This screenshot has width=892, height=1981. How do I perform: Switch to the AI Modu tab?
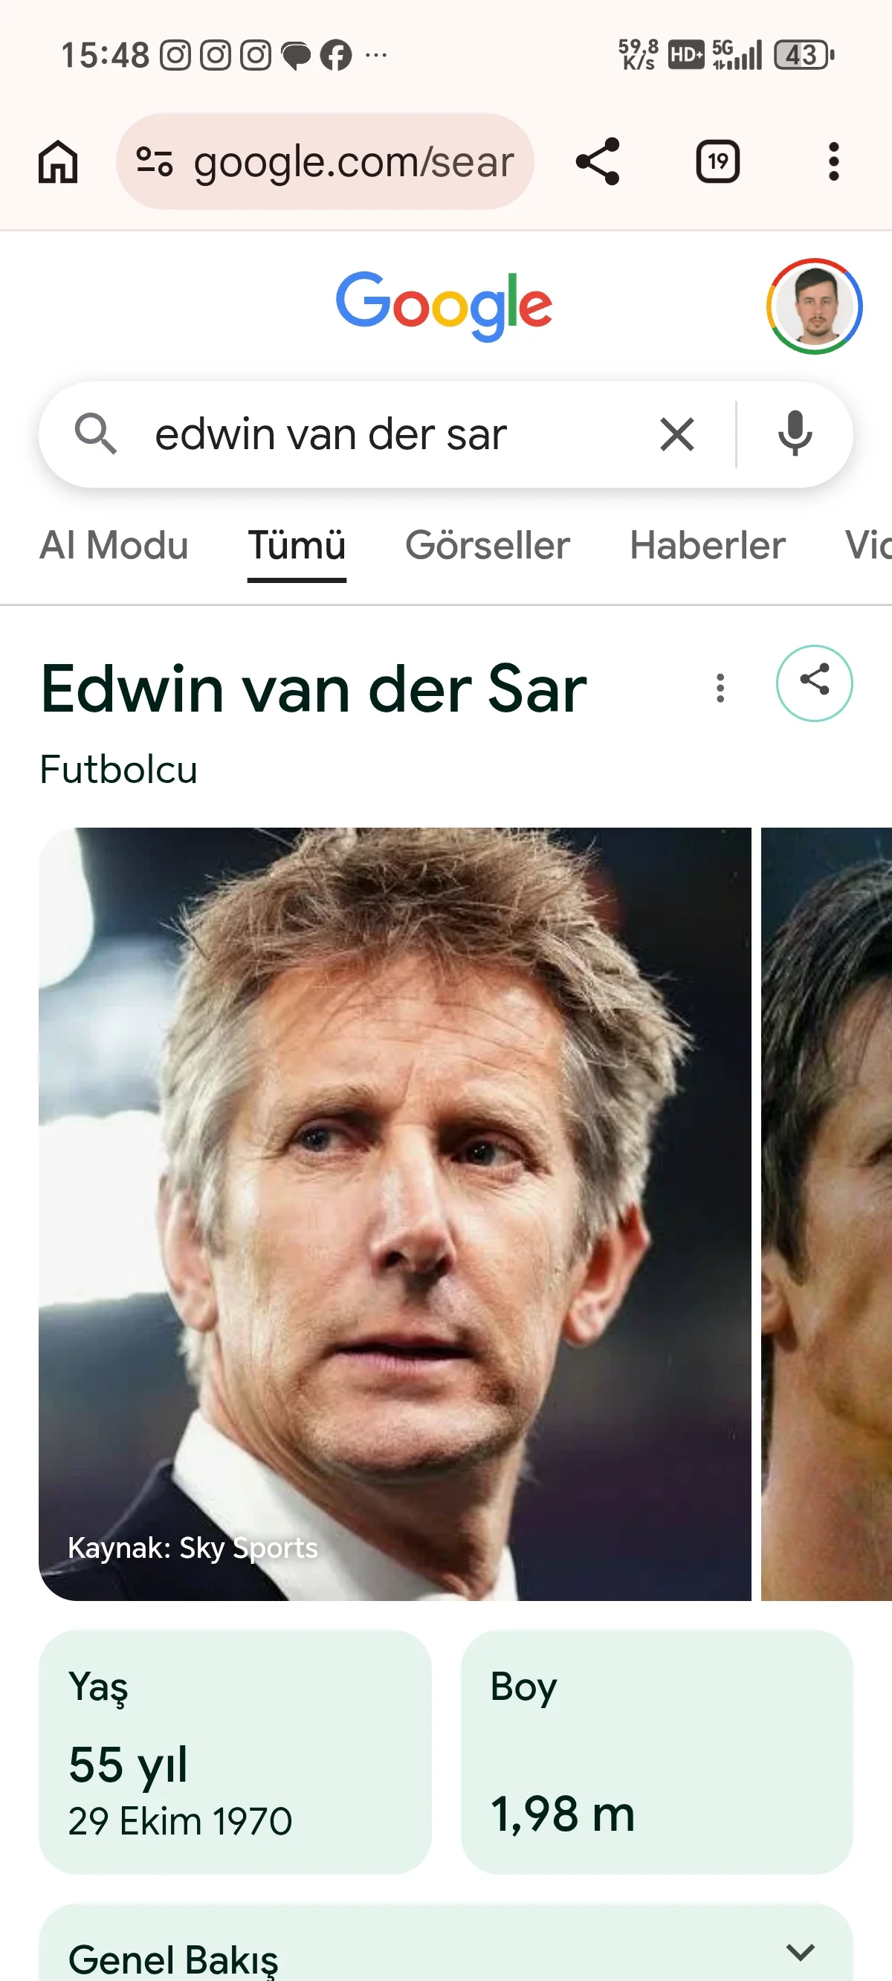114,546
